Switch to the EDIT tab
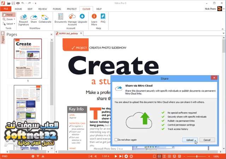The width and height of the screenshot is (226, 159). coord(30,9)
